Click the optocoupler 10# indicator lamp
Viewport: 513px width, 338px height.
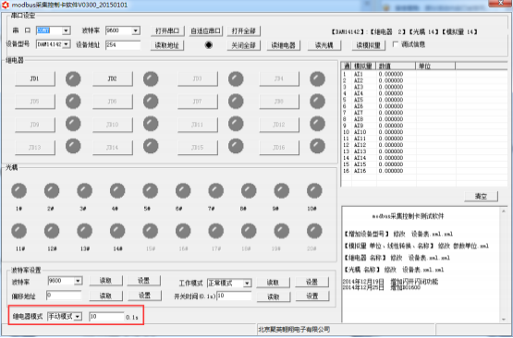(314, 190)
